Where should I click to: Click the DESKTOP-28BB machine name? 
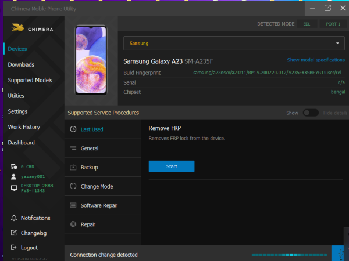pyautogui.click(x=37, y=188)
